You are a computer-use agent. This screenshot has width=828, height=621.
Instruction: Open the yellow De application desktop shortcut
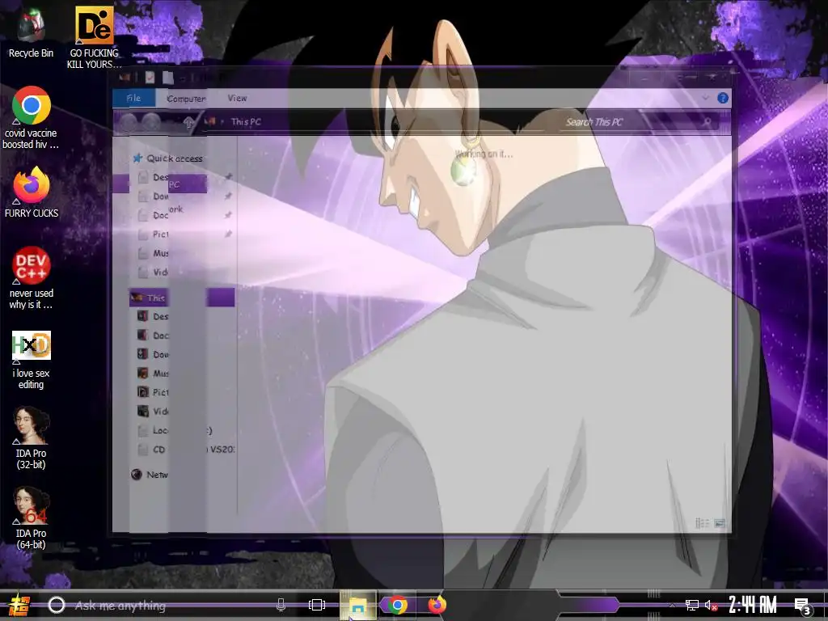[95, 37]
